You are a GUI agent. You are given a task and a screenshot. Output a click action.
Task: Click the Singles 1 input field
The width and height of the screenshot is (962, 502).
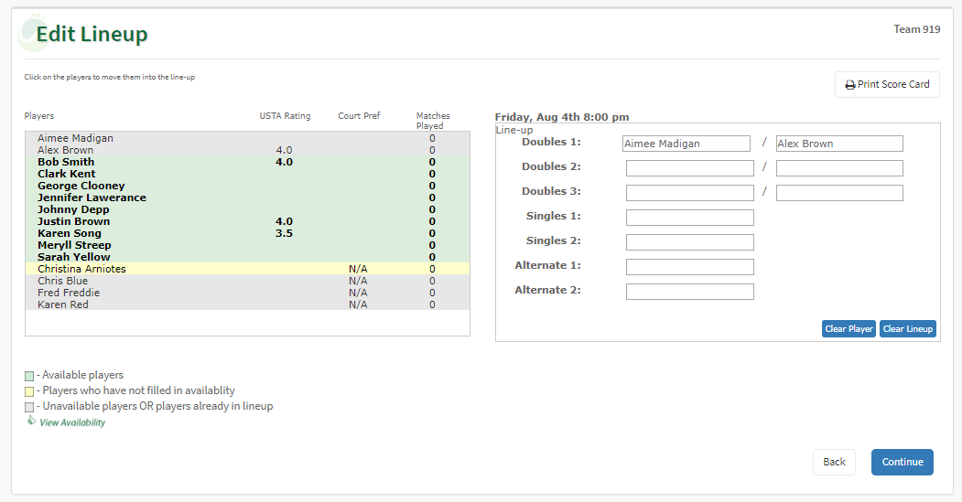point(689,218)
